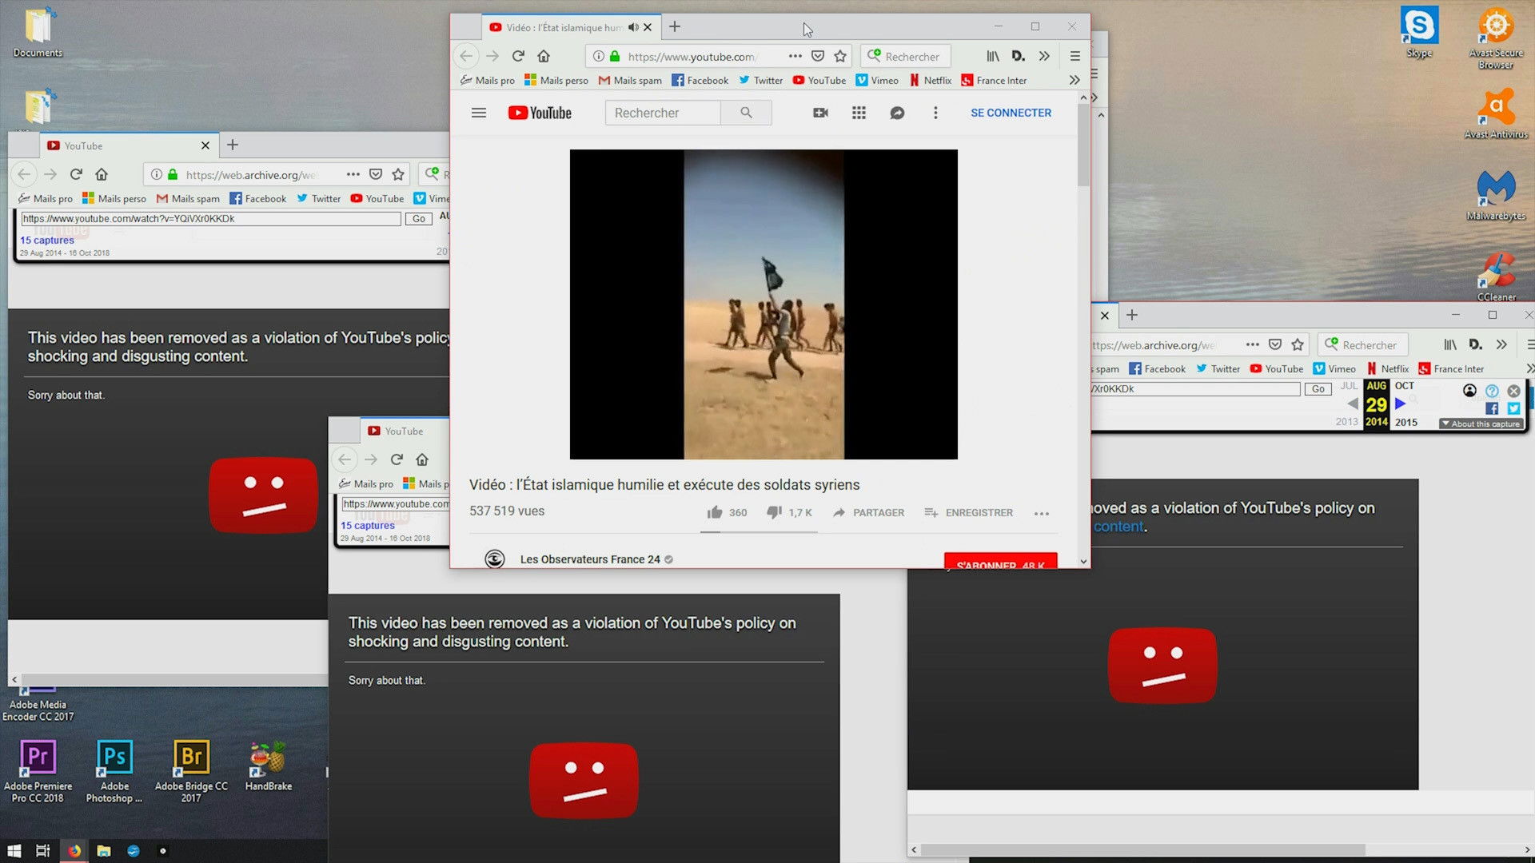Image resolution: width=1535 pixels, height=863 pixels.
Task: Dislike the video with thumbs down
Action: 774,512
